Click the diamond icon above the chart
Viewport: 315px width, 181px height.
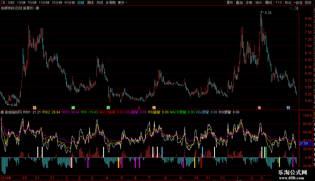[291, 8]
